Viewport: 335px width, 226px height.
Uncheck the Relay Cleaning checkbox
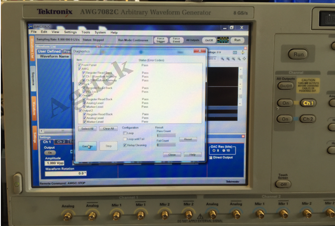(x=125, y=145)
